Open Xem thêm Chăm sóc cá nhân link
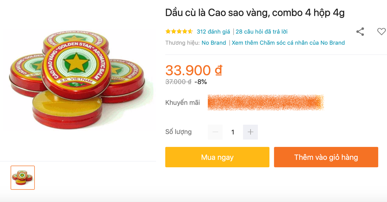387x202 pixels. [288, 43]
